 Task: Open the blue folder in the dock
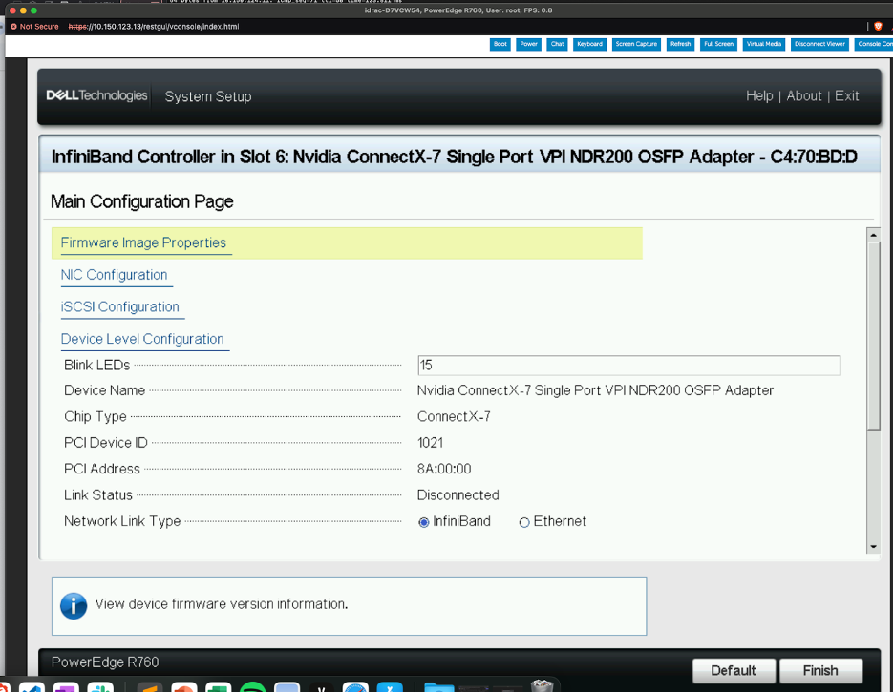click(x=438, y=687)
